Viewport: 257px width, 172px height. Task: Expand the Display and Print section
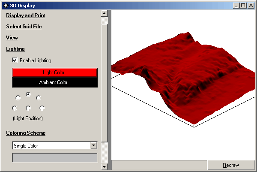point(26,15)
